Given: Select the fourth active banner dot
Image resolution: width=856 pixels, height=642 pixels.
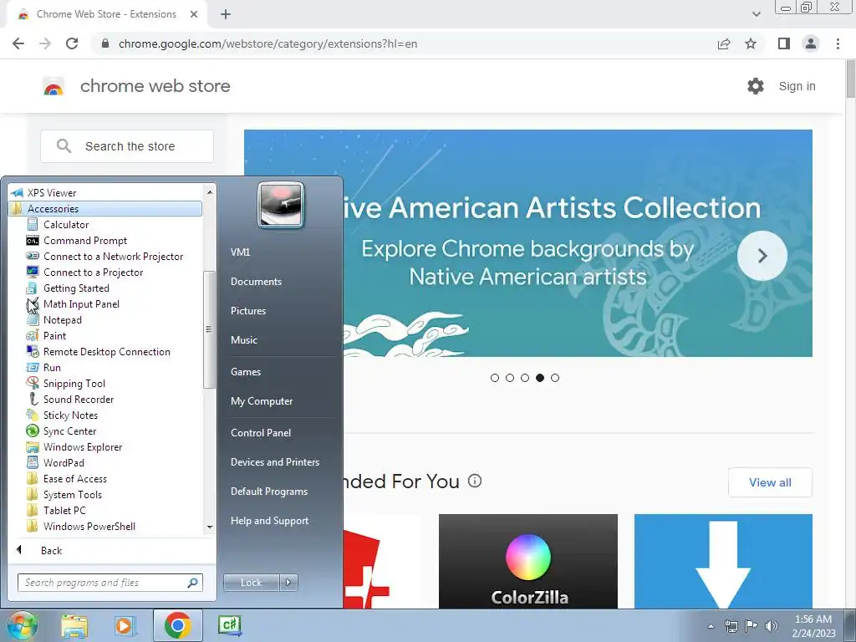Looking at the screenshot, I should (x=540, y=378).
